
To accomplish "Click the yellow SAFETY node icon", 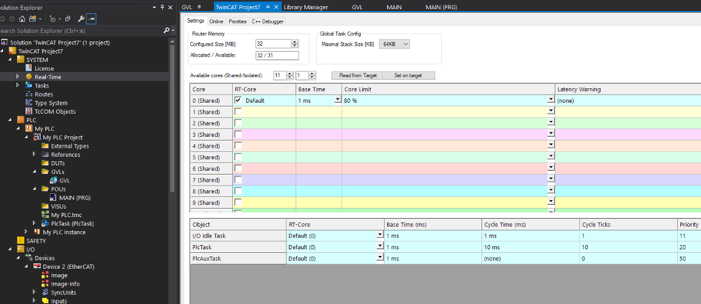I will (x=21, y=241).
